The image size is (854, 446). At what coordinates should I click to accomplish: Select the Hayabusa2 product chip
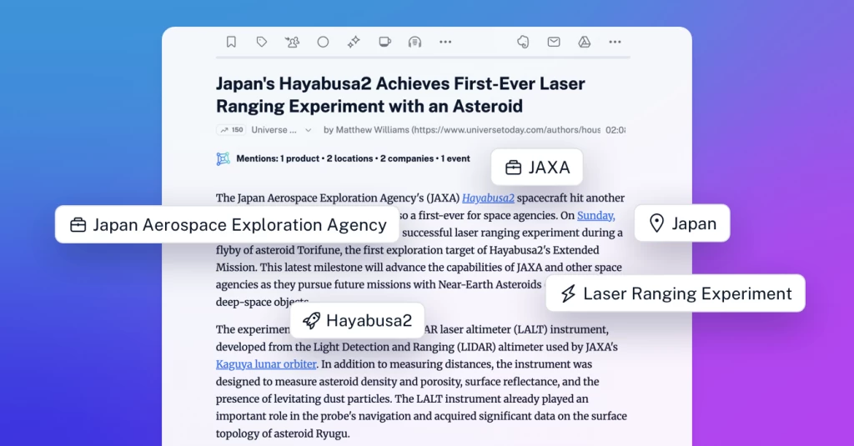(x=357, y=320)
